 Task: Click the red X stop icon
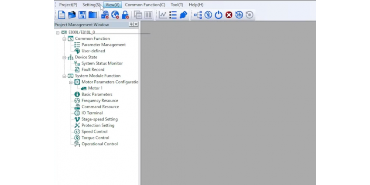229,15
